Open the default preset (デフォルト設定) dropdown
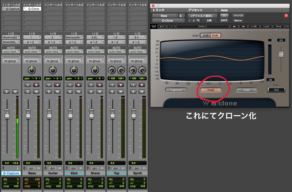Screen dimensions: 292x192 pyautogui.click(x=203, y=16)
